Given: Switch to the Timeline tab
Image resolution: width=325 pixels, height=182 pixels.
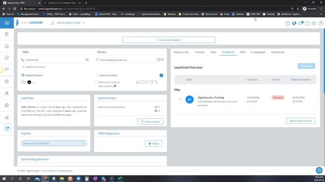Looking at the screenshot, I should click(x=200, y=52).
